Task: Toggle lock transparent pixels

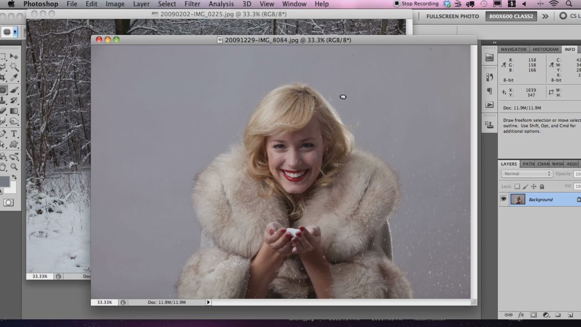Action: 517,186
